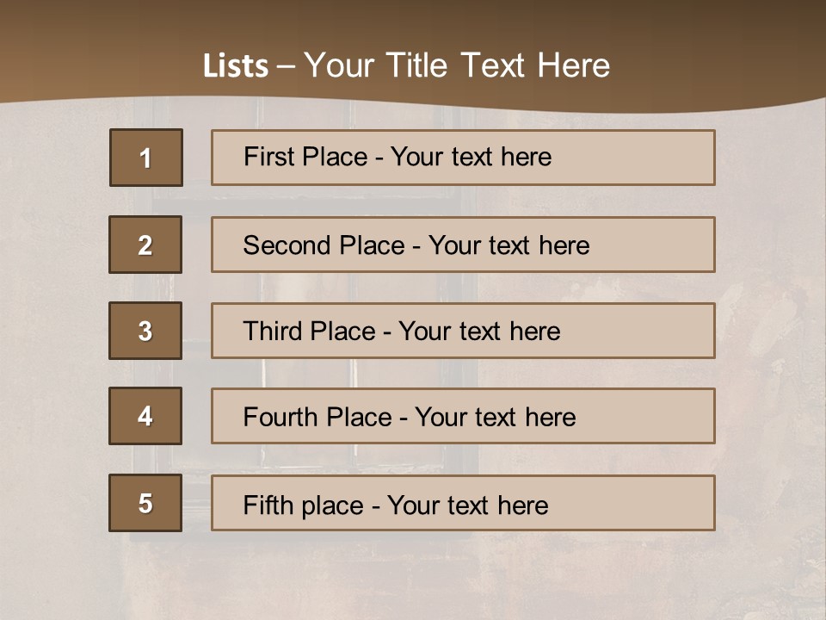Select 'Second Place - Your text here' box

pos(463,245)
